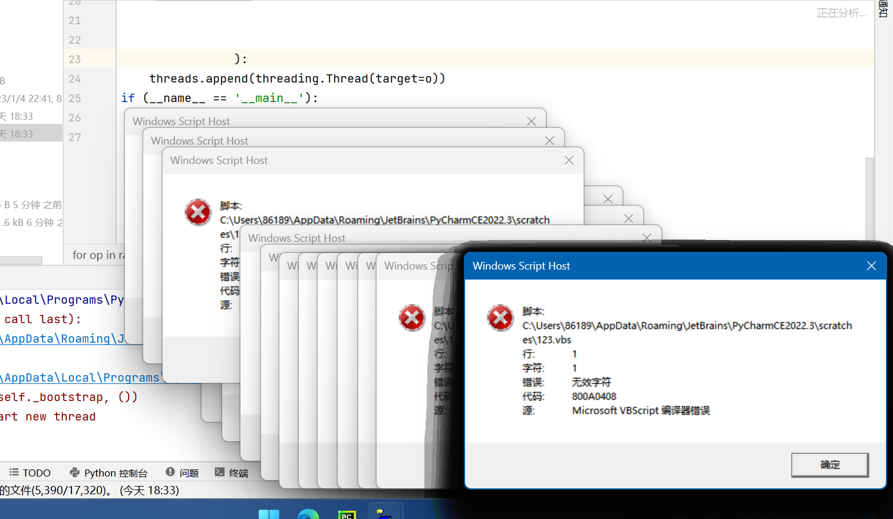Click line number 24 in the gutter
The image size is (893, 519).
(75, 79)
